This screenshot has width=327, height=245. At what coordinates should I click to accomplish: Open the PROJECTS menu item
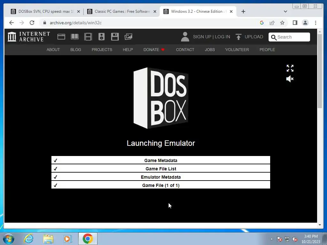[102, 49]
